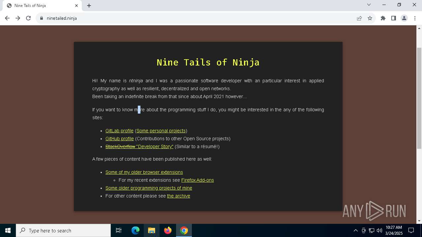Image resolution: width=422 pixels, height=237 pixels.
Task: View site information lock icon
Action: click(x=42, y=18)
